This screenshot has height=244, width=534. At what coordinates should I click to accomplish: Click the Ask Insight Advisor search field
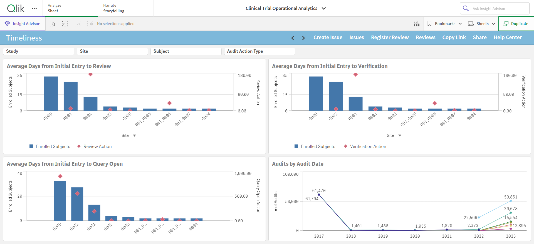pos(495,8)
